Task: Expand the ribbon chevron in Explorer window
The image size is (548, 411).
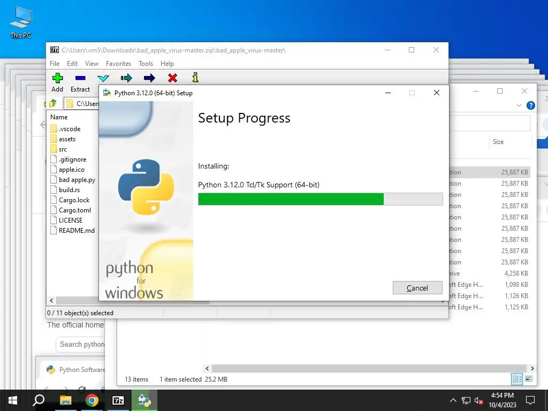Action: [519, 105]
